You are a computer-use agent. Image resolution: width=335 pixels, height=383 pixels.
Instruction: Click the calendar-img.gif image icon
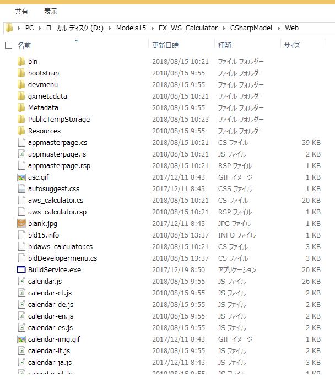pos(21,339)
